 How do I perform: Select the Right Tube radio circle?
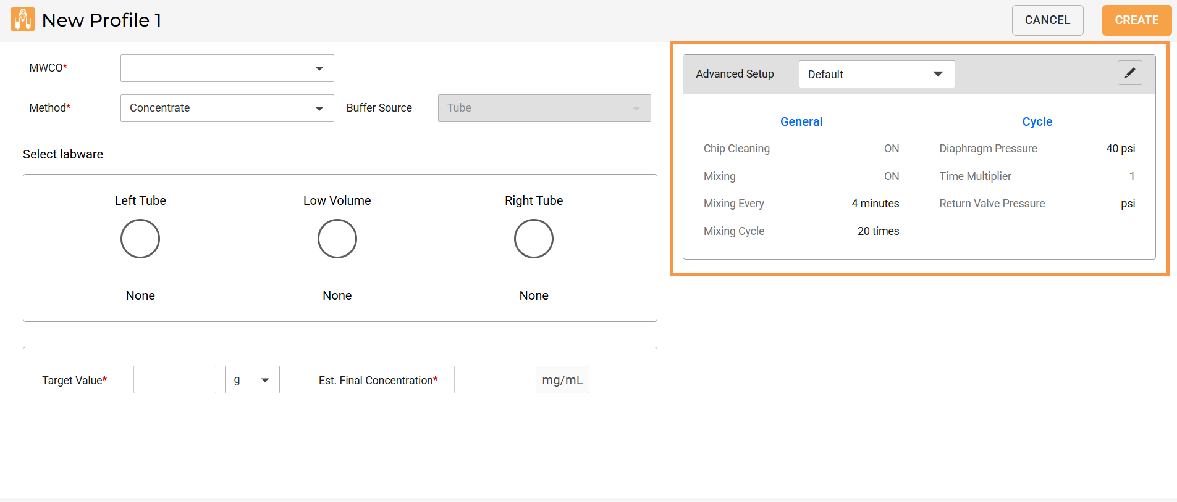click(533, 239)
